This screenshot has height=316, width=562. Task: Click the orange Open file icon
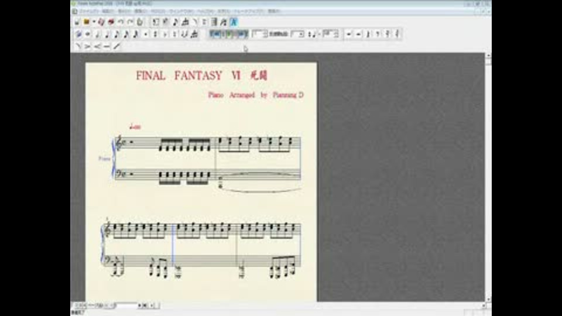coord(87,22)
